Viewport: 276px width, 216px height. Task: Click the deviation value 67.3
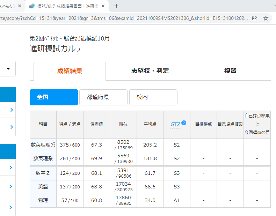pos(97,145)
